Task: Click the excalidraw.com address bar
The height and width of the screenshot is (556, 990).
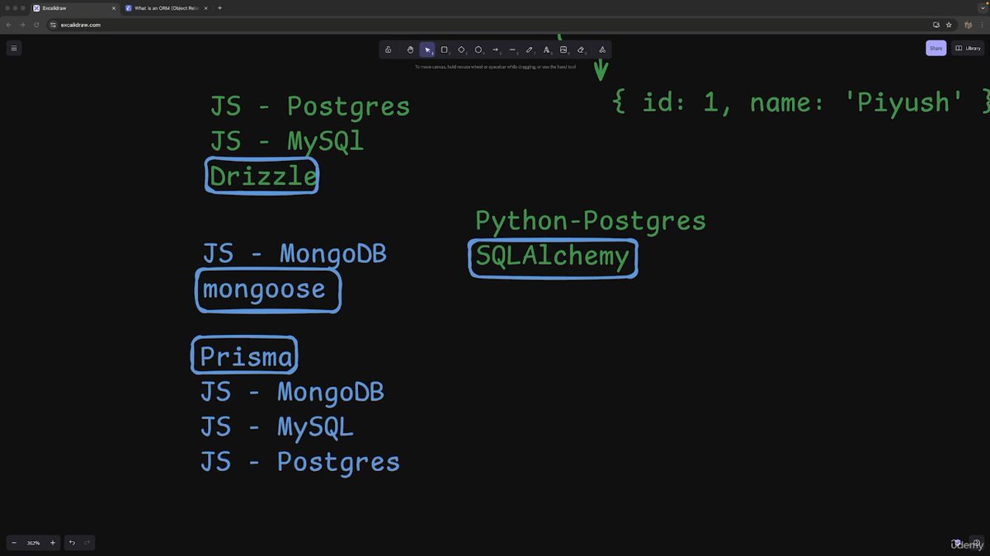Action: (82, 25)
